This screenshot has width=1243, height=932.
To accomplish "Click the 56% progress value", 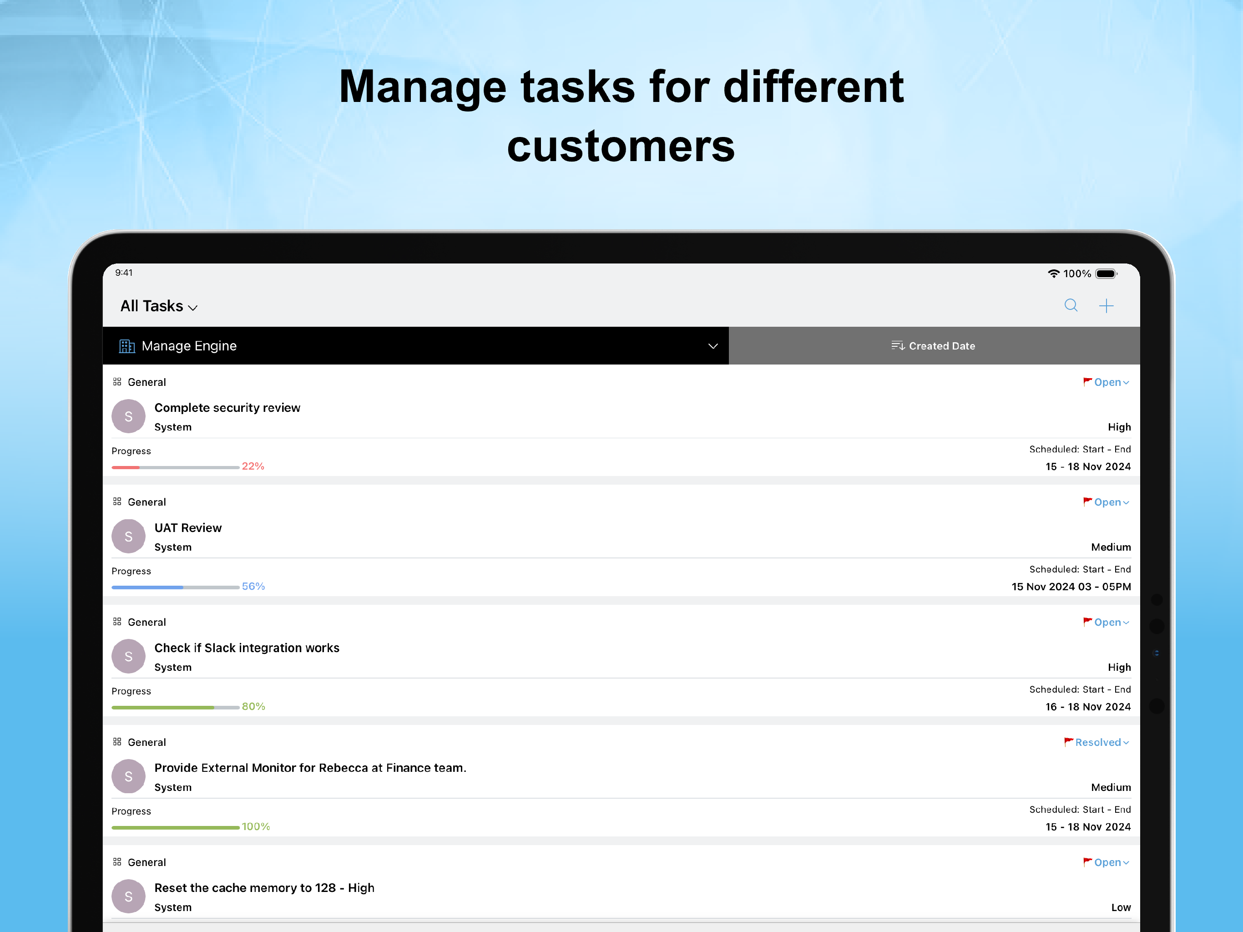I will point(253,586).
